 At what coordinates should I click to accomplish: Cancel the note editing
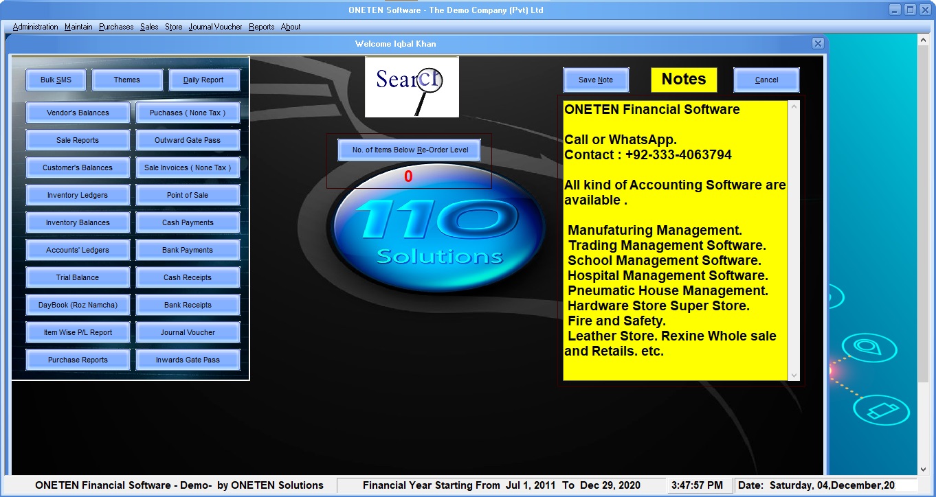(x=766, y=80)
